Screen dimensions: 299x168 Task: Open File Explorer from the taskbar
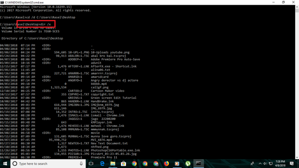(x=113, y=164)
